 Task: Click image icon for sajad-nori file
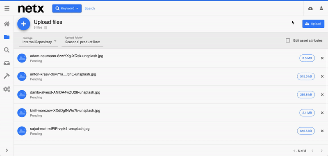[22, 131]
